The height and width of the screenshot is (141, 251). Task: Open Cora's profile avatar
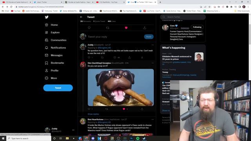[x=166, y=27]
